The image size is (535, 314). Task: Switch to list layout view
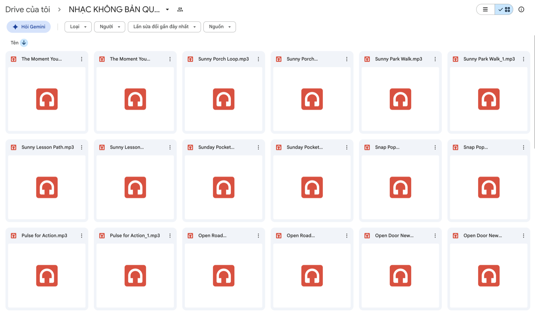(x=485, y=10)
